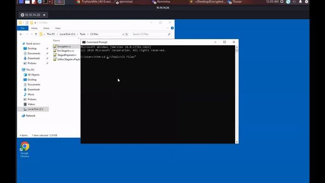Click CS Files breadcrumb
This screenshot has height=183, width=325.
point(94,34)
